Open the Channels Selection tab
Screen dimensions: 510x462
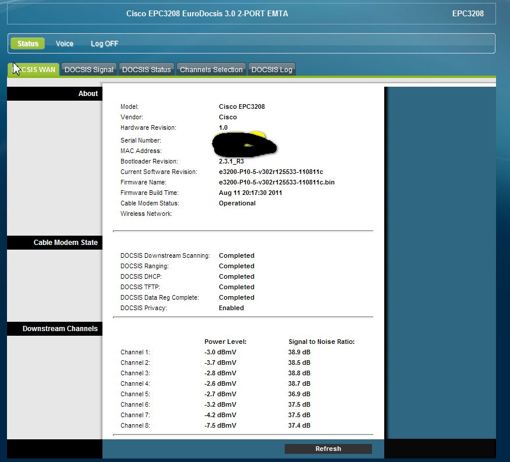click(211, 70)
